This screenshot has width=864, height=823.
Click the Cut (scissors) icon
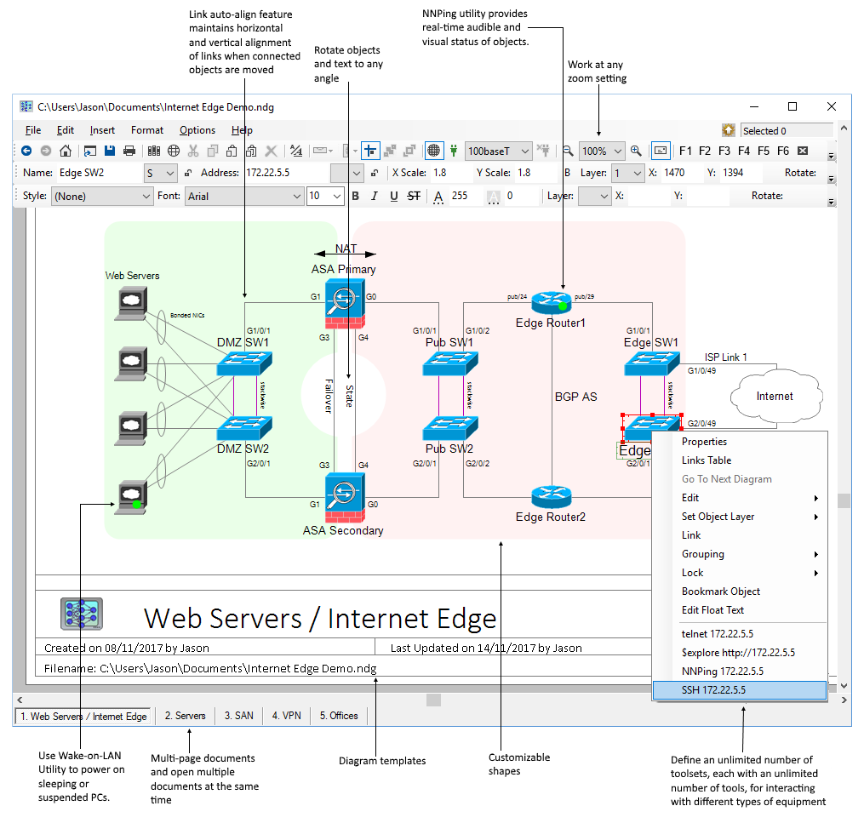(x=192, y=151)
